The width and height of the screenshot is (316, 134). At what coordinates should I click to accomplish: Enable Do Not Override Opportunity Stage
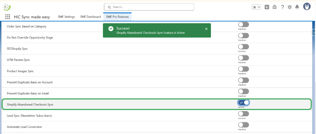pos(243,36)
